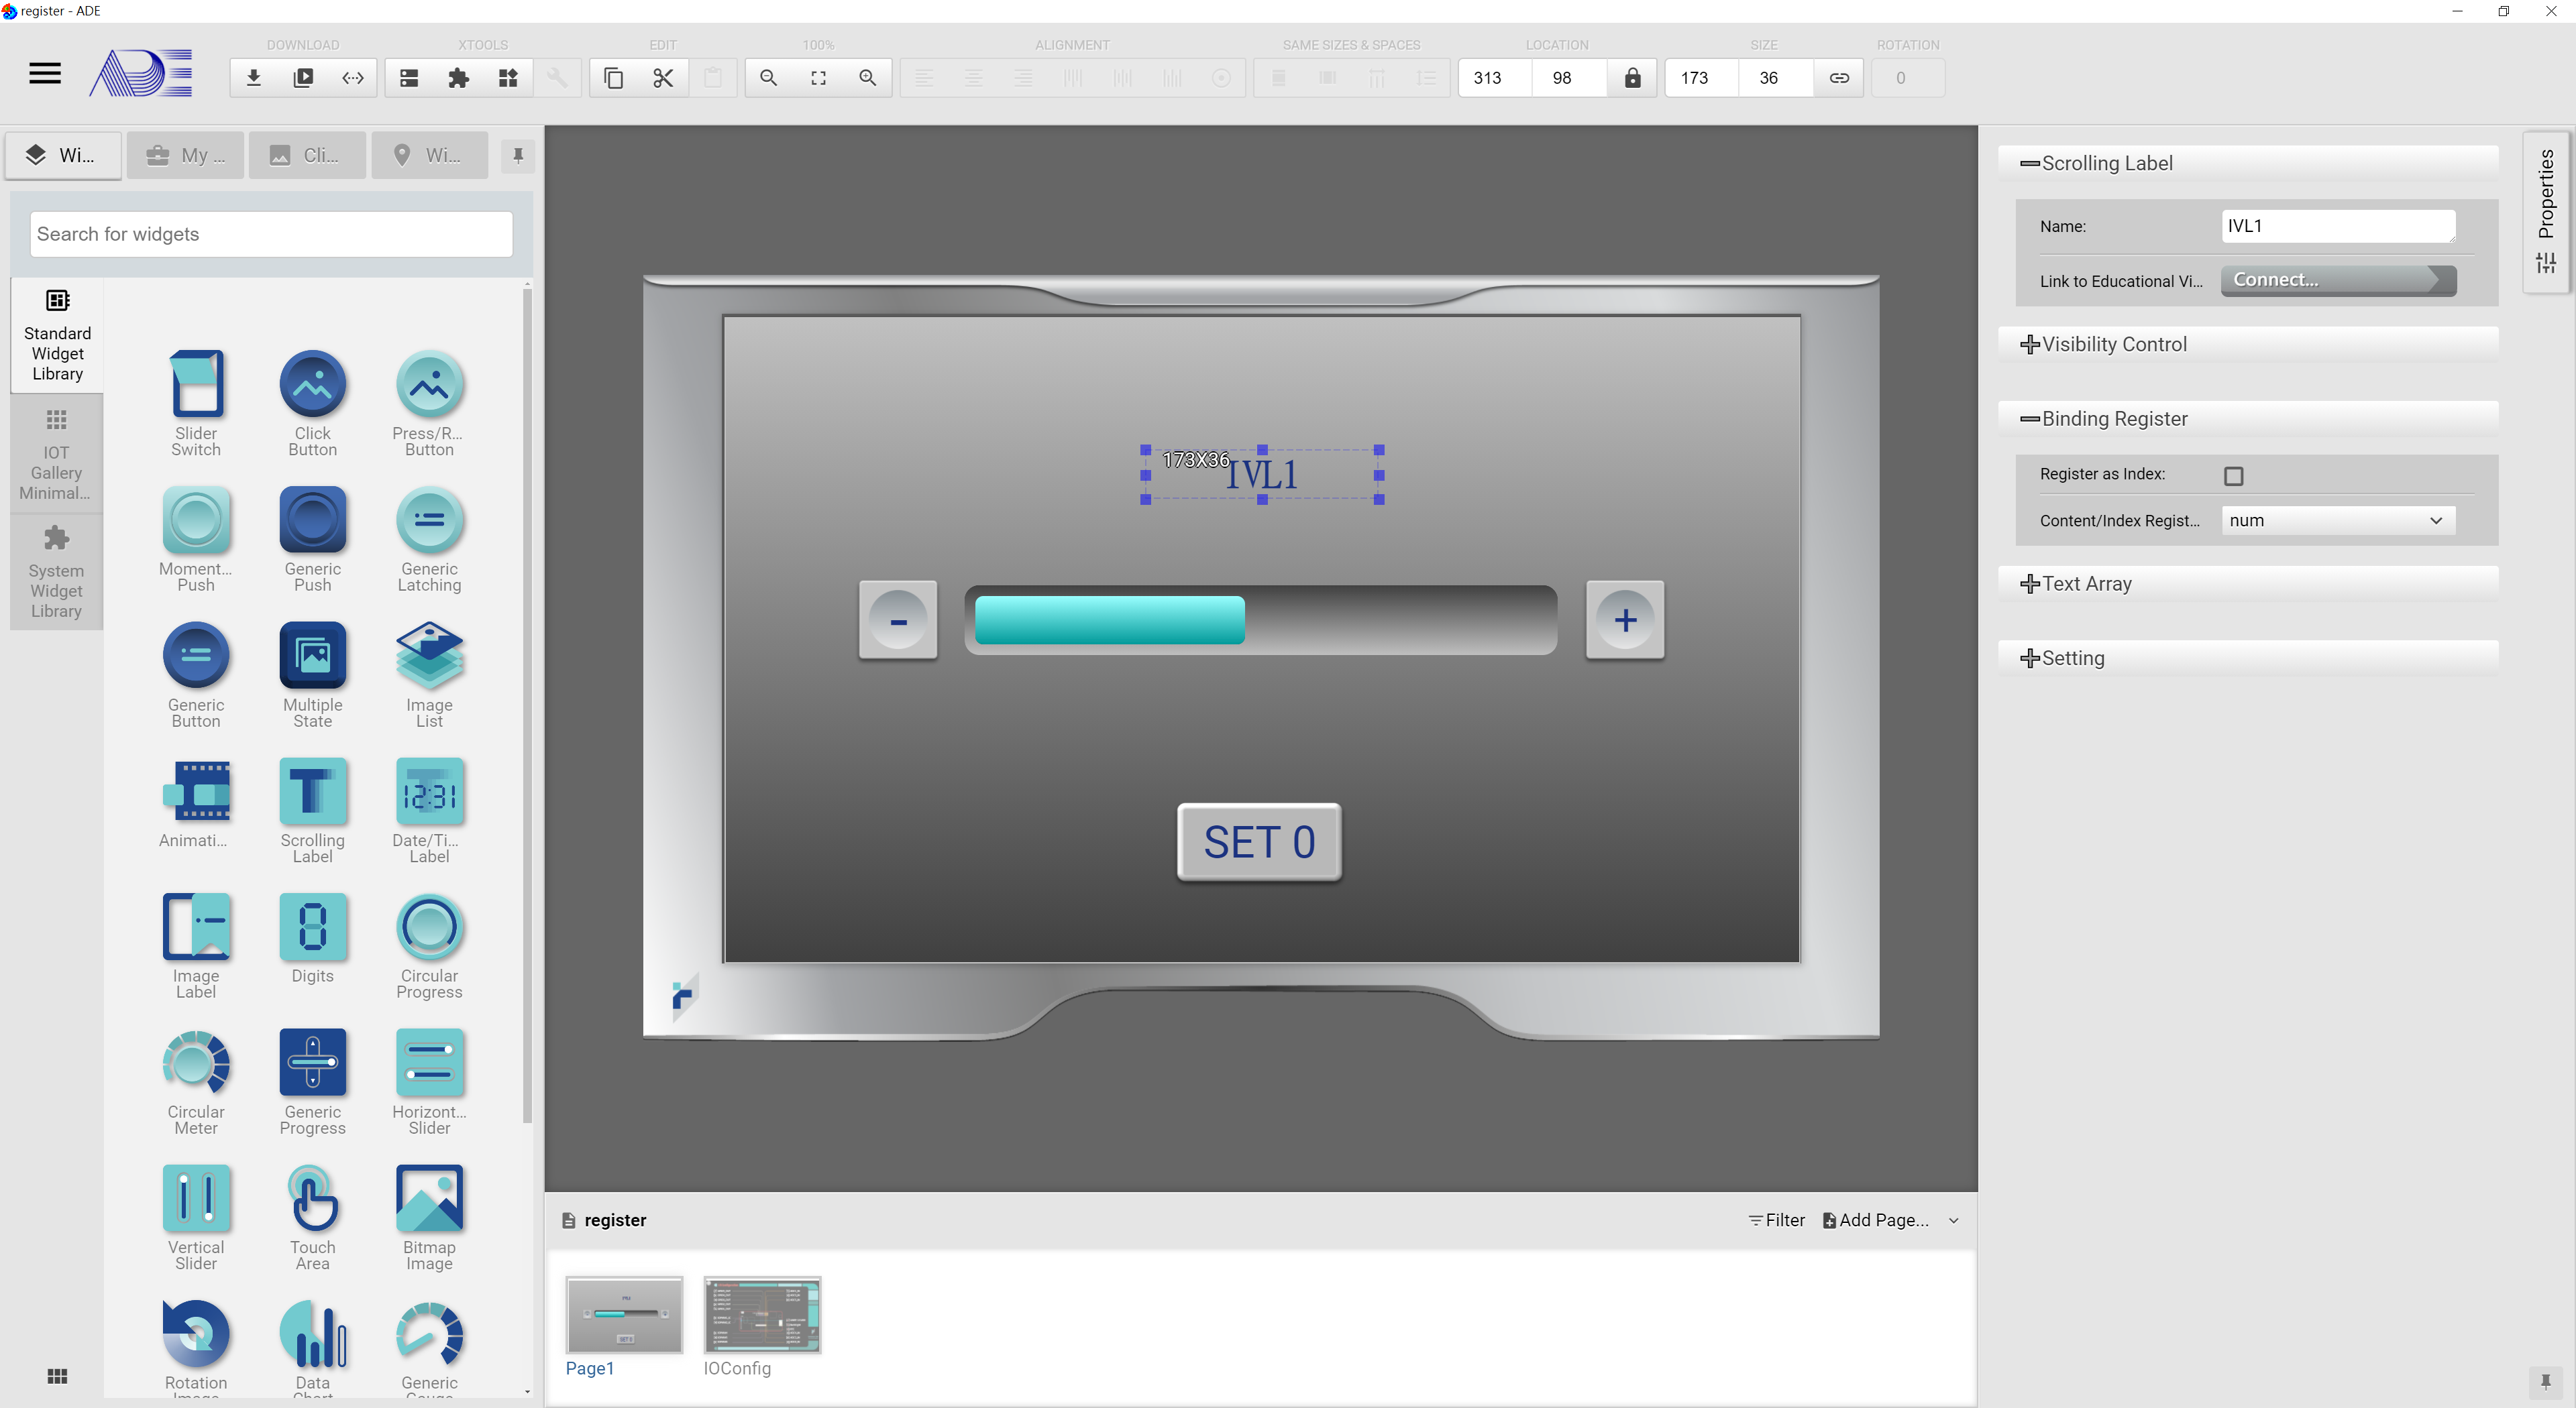Expand the Setting section
Screen dimensions: 2576x1408
(2248, 658)
